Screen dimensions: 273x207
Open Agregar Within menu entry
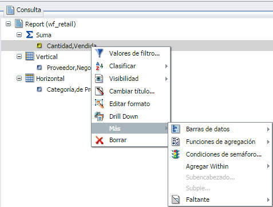[220, 166]
